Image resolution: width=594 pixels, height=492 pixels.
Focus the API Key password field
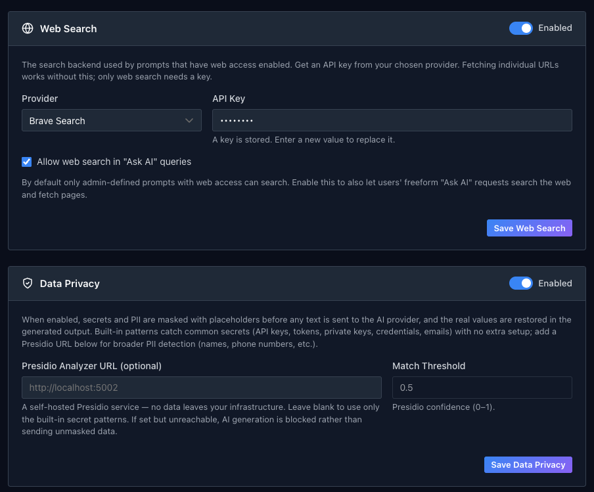[392, 120]
